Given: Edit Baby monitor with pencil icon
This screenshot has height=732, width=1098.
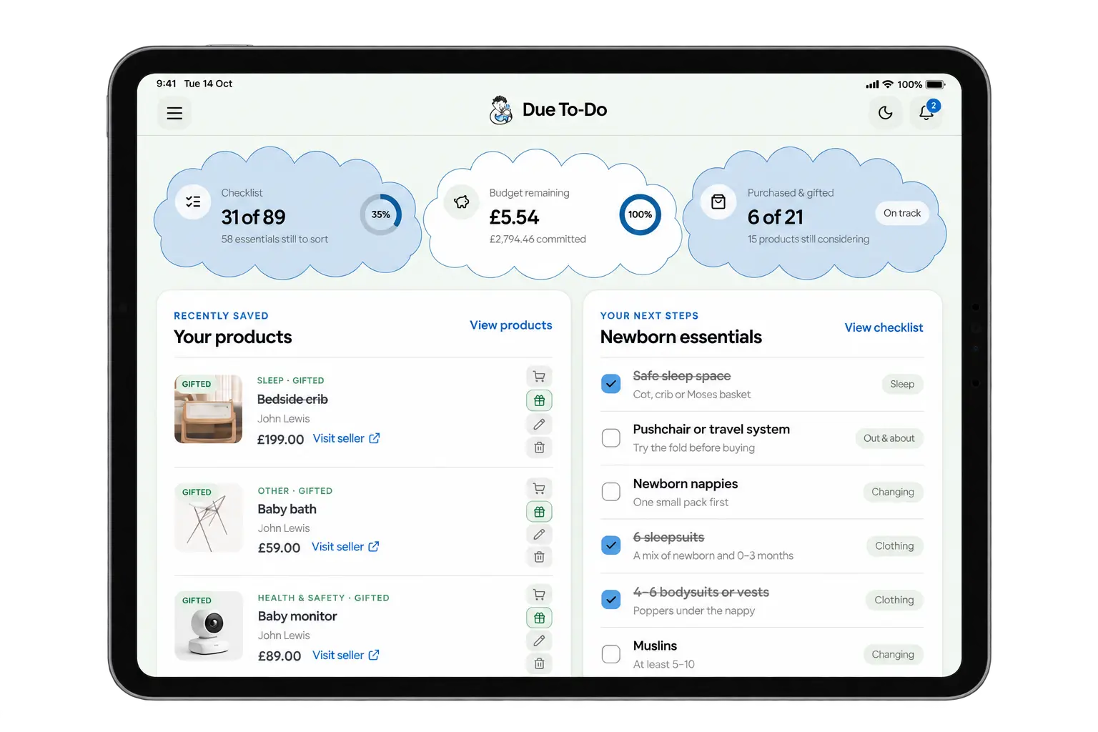Looking at the screenshot, I should click(539, 640).
